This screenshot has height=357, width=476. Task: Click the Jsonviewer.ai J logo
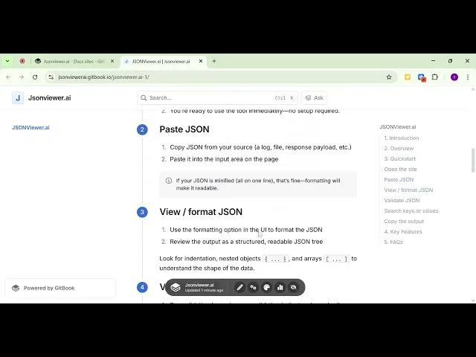pos(18,97)
